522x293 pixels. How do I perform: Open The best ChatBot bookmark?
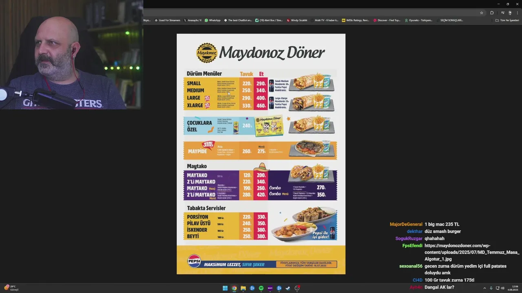[x=238, y=20]
